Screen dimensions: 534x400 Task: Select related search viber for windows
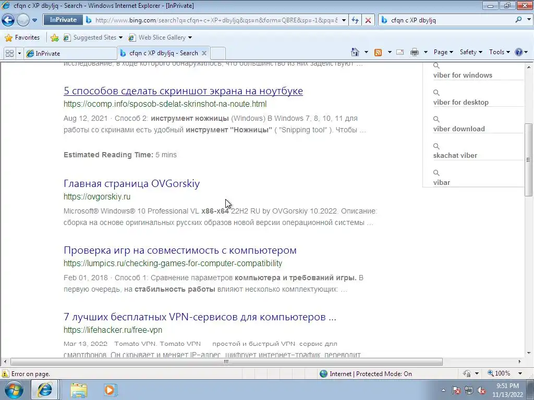pos(463,75)
